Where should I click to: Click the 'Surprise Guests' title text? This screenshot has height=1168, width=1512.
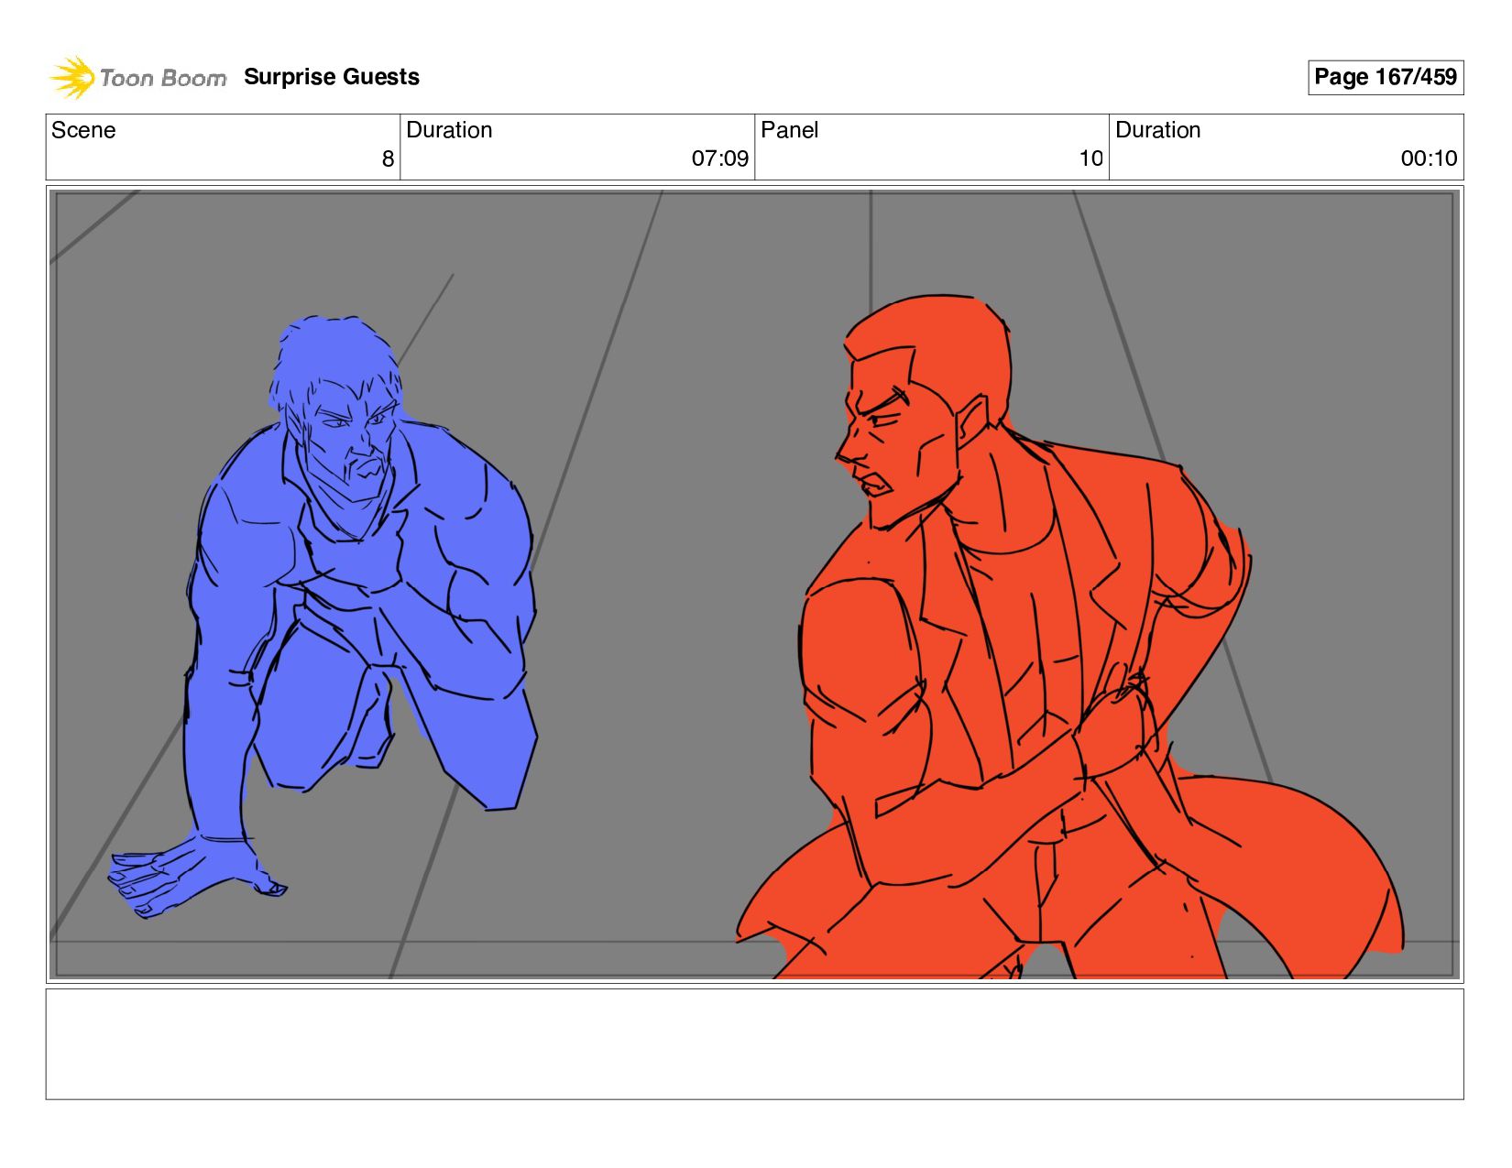point(332,77)
